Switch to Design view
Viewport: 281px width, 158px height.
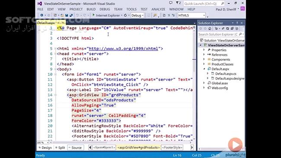coord(45,148)
